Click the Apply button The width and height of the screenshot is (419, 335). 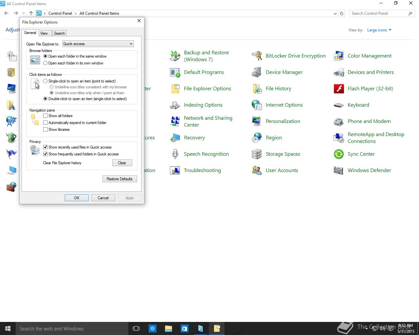[x=130, y=198]
